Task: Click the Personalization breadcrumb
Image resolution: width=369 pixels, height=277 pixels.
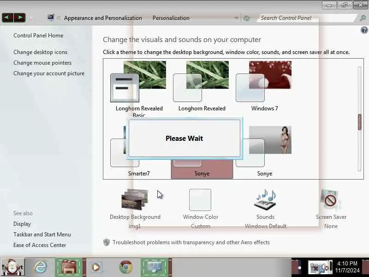Action: click(x=171, y=18)
